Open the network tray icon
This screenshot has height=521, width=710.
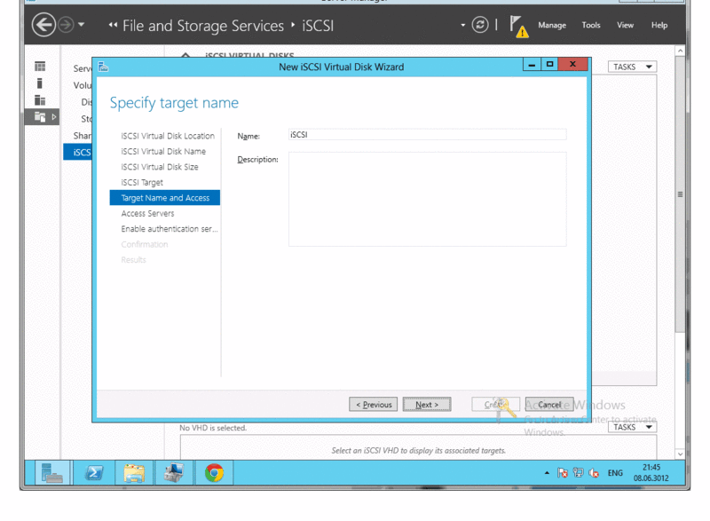click(x=579, y=473)
